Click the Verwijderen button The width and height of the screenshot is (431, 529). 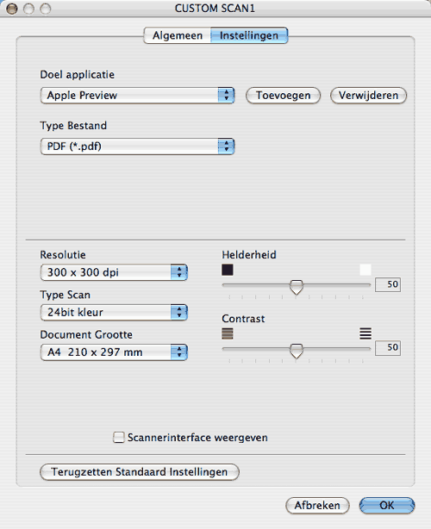pos(368,95)
